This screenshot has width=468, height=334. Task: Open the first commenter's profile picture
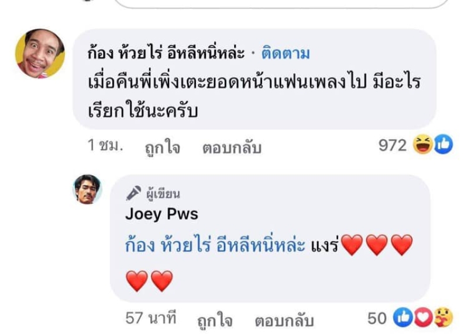click(x=40, y=54)
